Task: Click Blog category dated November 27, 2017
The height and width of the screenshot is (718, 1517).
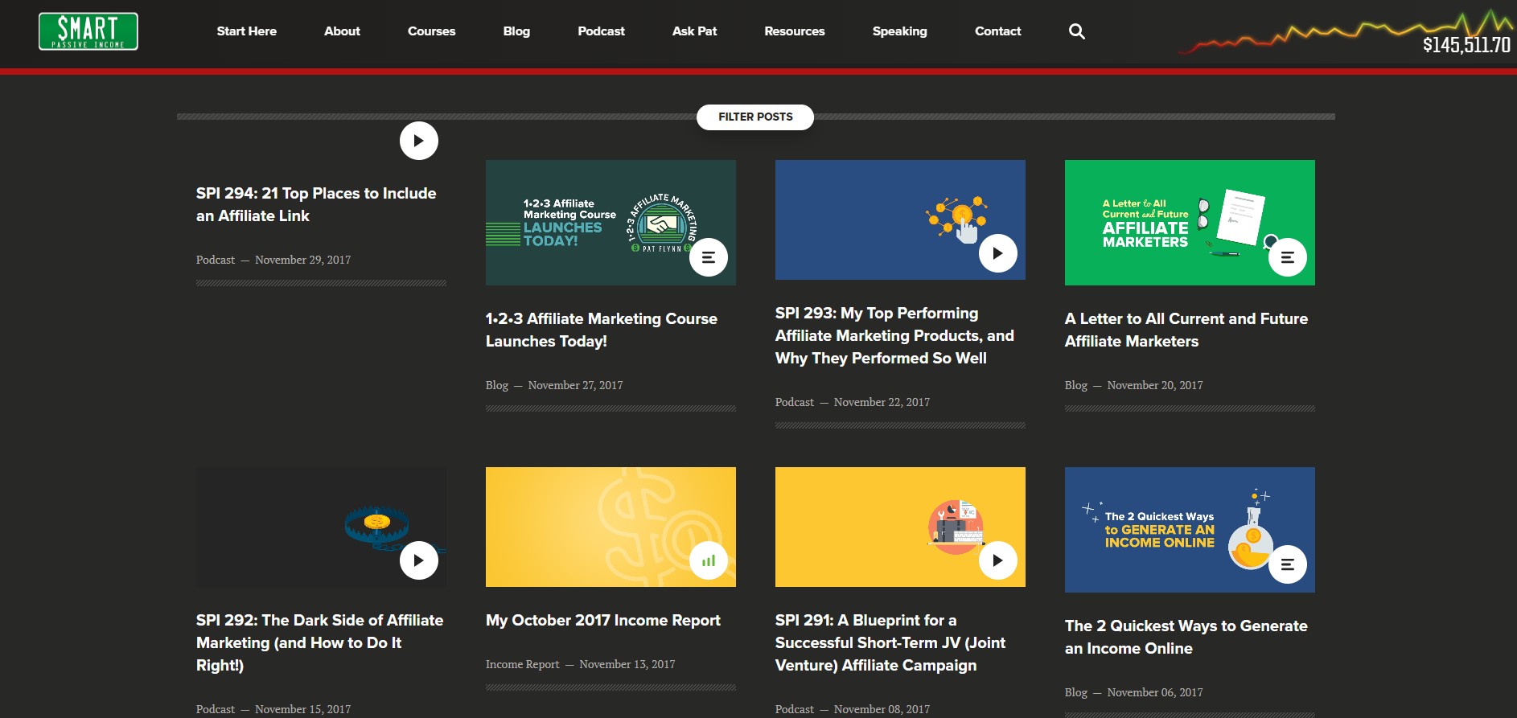Action: (497, 385)
